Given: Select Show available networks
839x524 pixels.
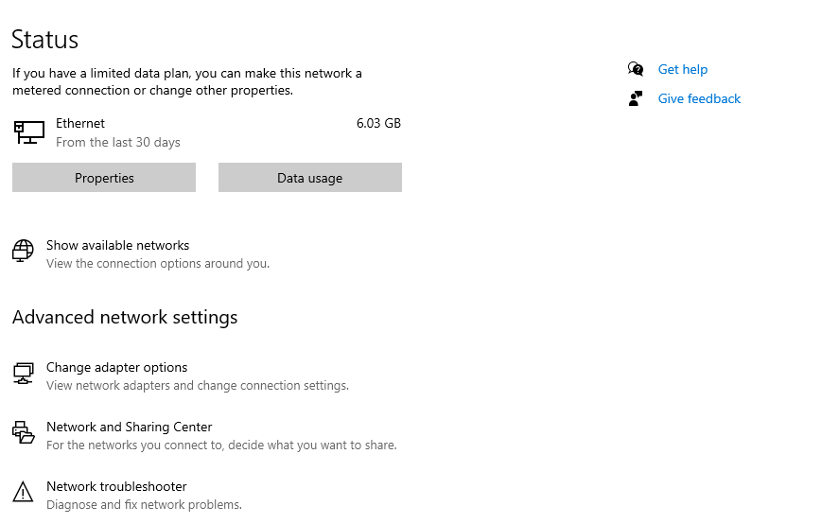Looking at the screenshot, I should tap(117, 245).
